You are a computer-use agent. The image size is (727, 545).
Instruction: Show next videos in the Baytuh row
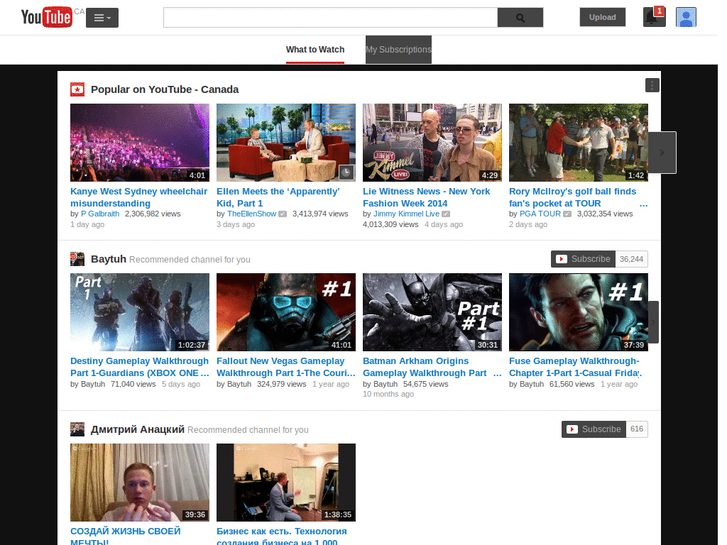point(653,322)
